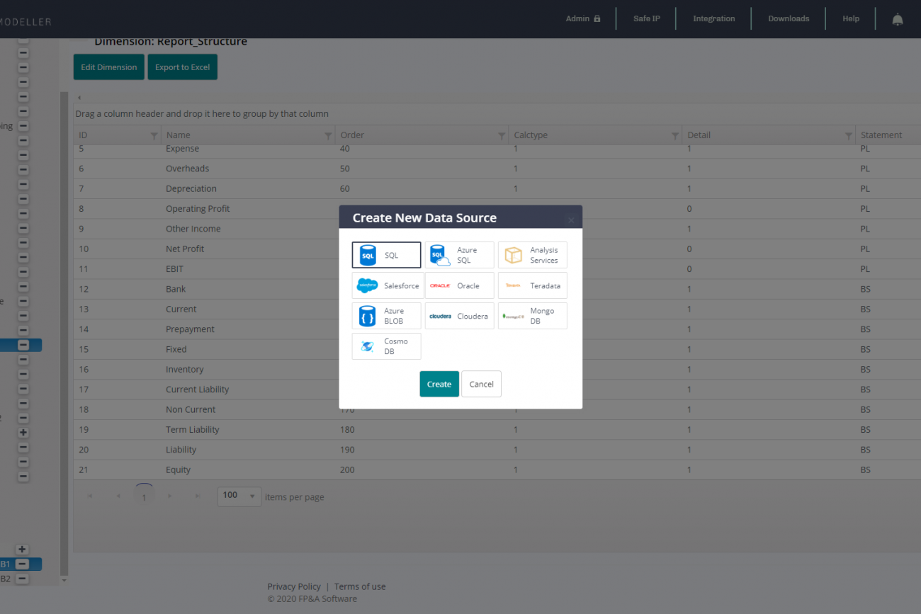Click the Term Liability row name
The width and height of the screenshot is (921, 614).
click(193, 430)
